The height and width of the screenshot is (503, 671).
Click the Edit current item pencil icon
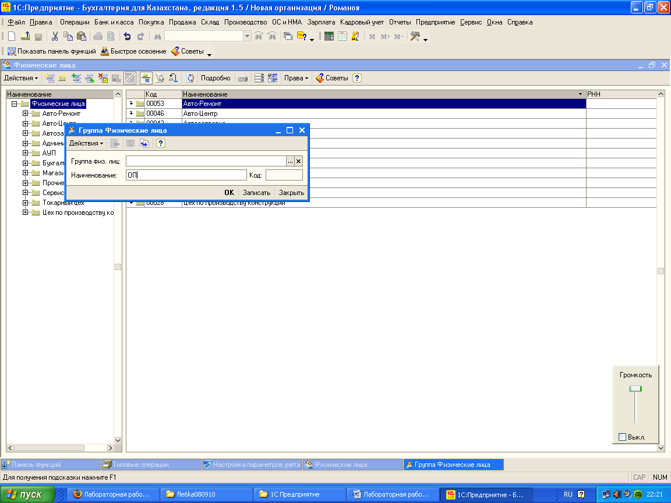(90, 78)
